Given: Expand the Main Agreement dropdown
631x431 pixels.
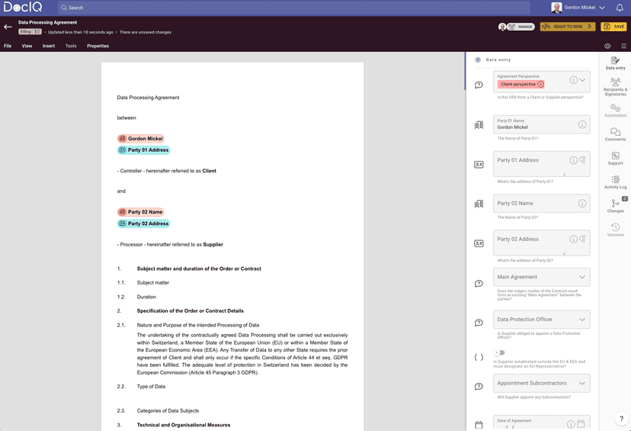Looking at the screenshot, I should click(582, 277).
